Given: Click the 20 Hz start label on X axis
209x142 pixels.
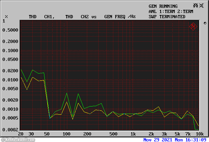Looking at the screenshot, I should [21, 134].
